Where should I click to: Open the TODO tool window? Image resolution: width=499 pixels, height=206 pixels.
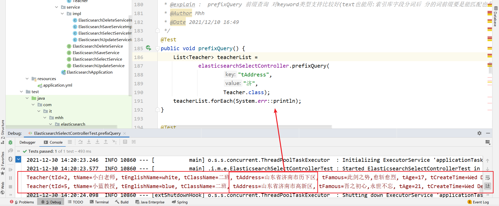tap(75, 202)
